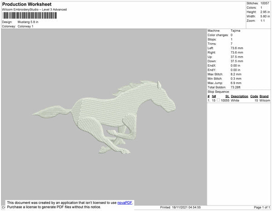The image size is (272, 211).
Task: Select the width value 5.80 in
Action: [x=265, y=16]
